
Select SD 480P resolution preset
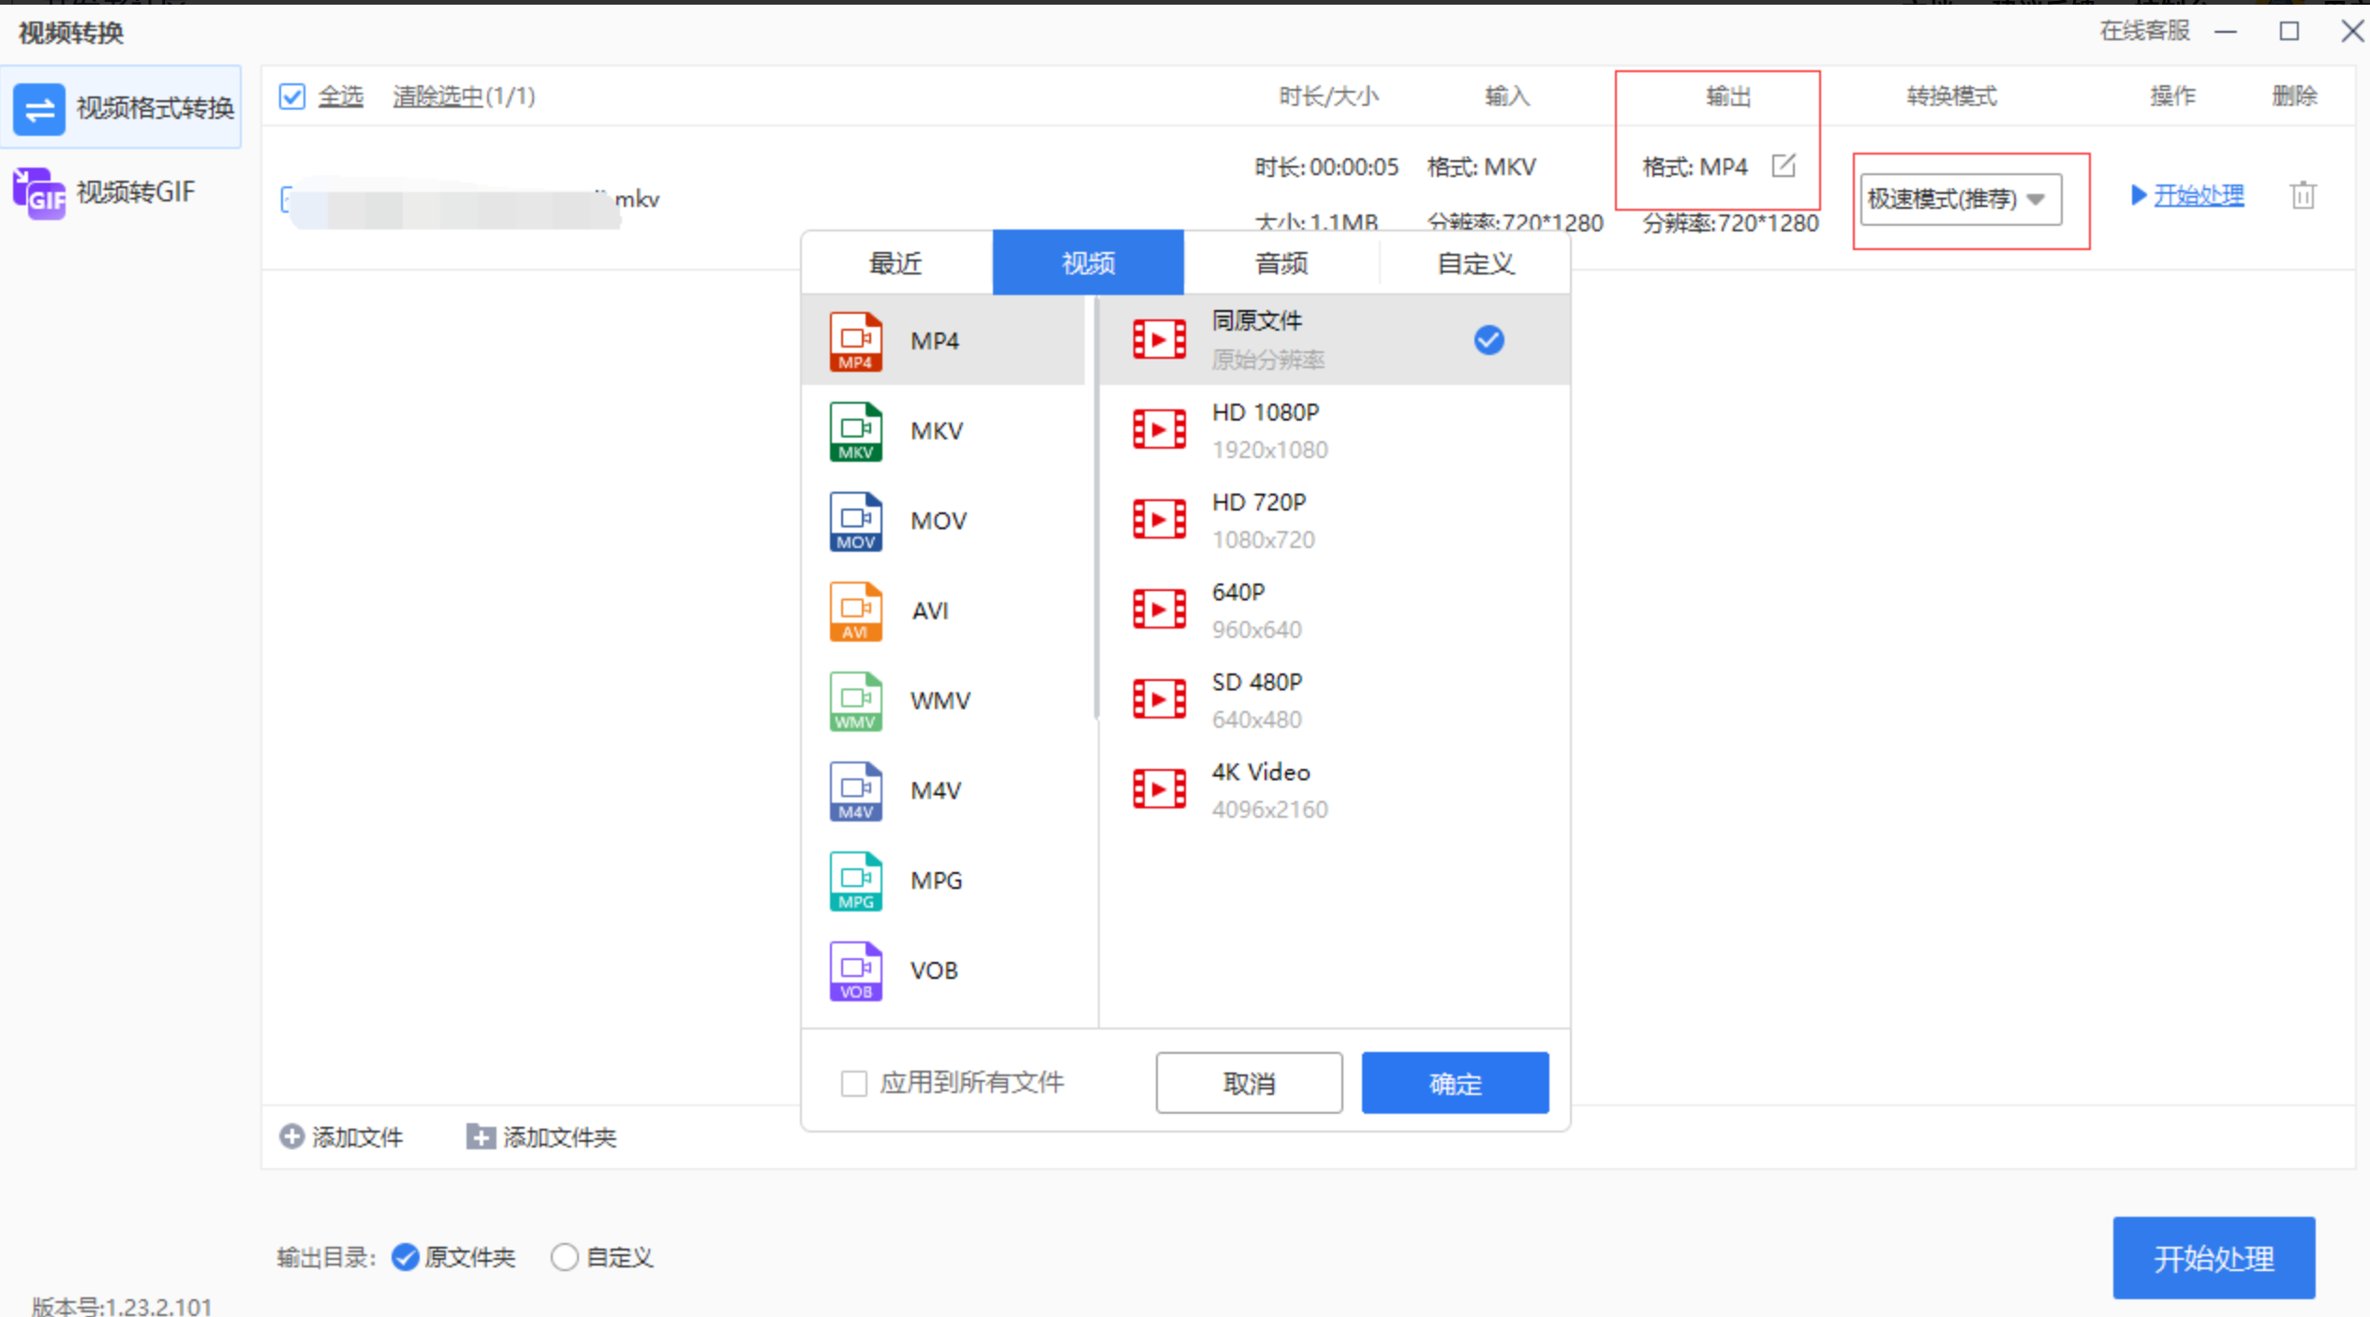click(1334, 701)
